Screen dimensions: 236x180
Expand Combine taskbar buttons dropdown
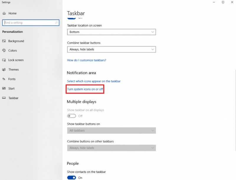pos(112,49)
